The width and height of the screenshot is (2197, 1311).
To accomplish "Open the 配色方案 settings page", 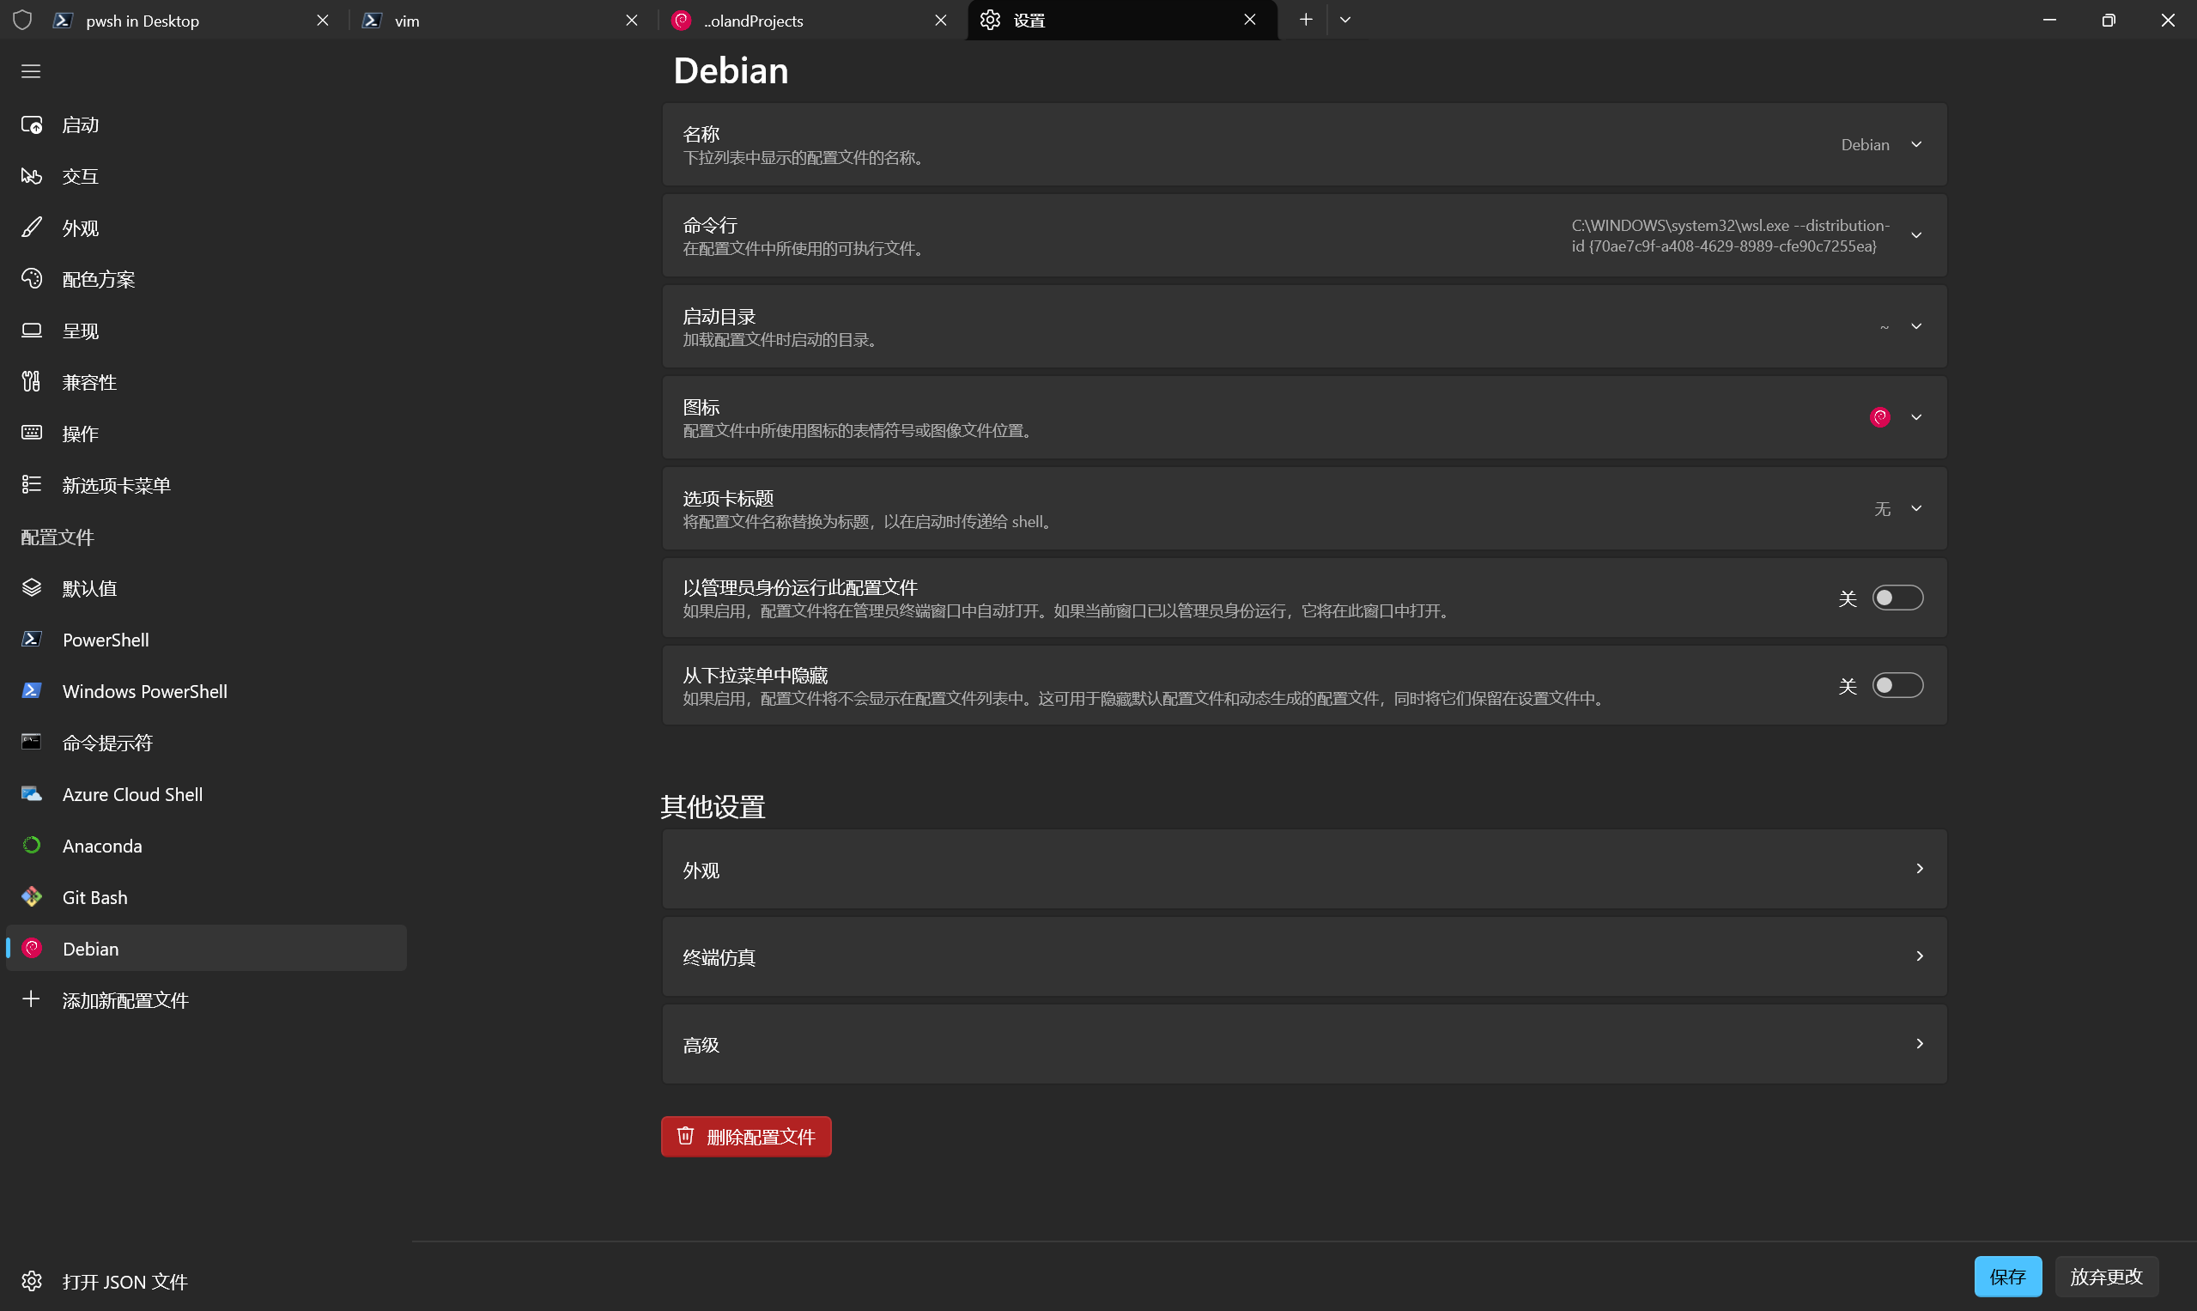I will point(98,278).
